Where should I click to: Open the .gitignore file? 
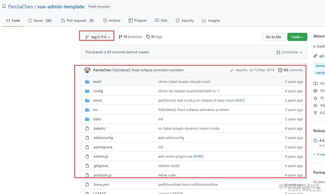pyautogui.click(x=101, y=166)
